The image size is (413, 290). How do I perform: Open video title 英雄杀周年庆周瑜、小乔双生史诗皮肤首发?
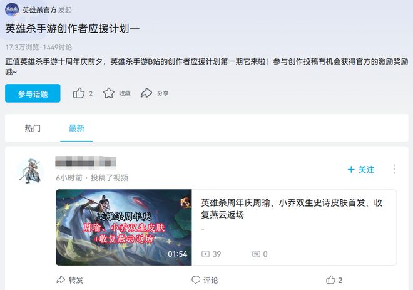click(292, 209)
